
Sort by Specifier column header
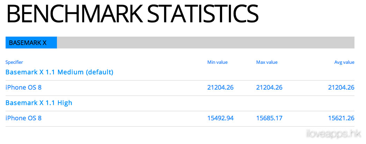14,62
